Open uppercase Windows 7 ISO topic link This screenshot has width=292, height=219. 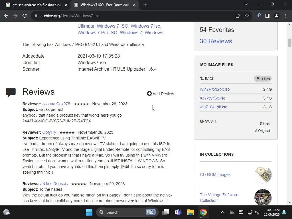[112, 26]
